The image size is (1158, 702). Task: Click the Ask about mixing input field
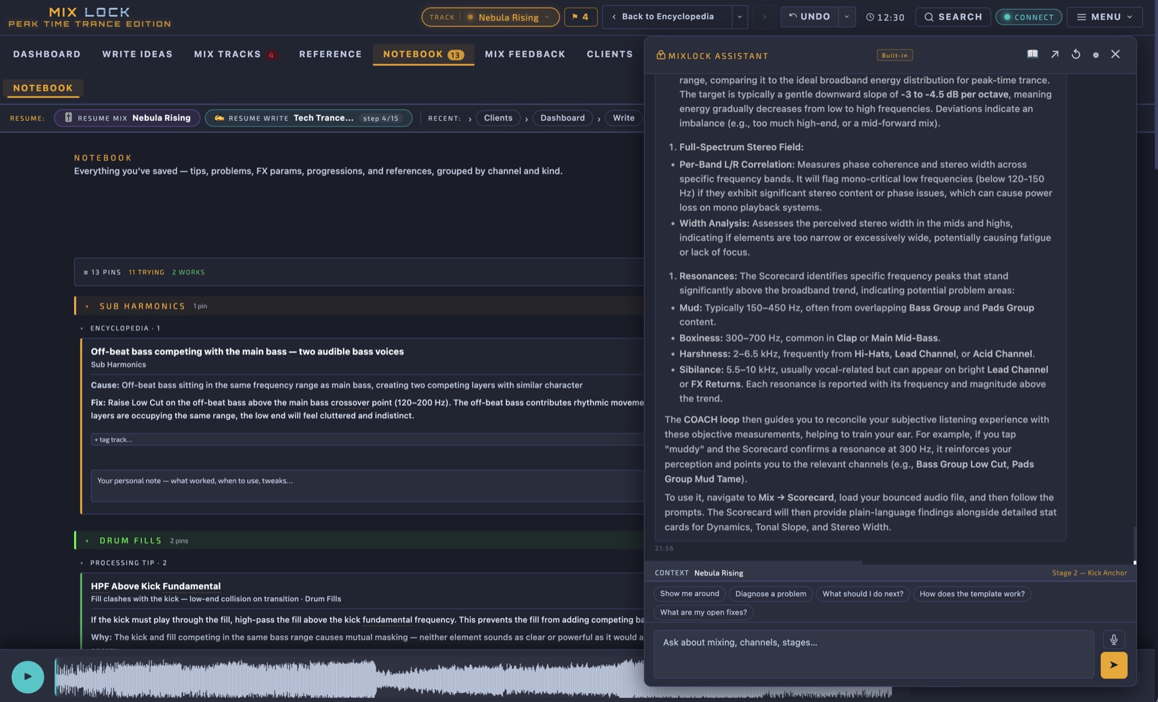click(x=874, y=654)
